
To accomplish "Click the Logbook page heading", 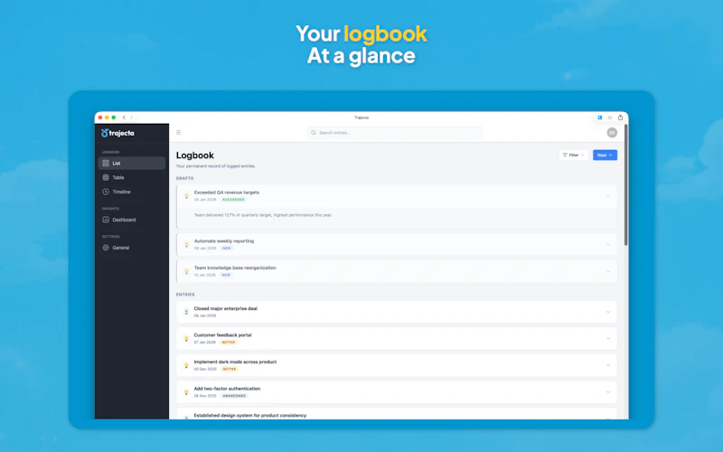I will click(x=195, y=155).
